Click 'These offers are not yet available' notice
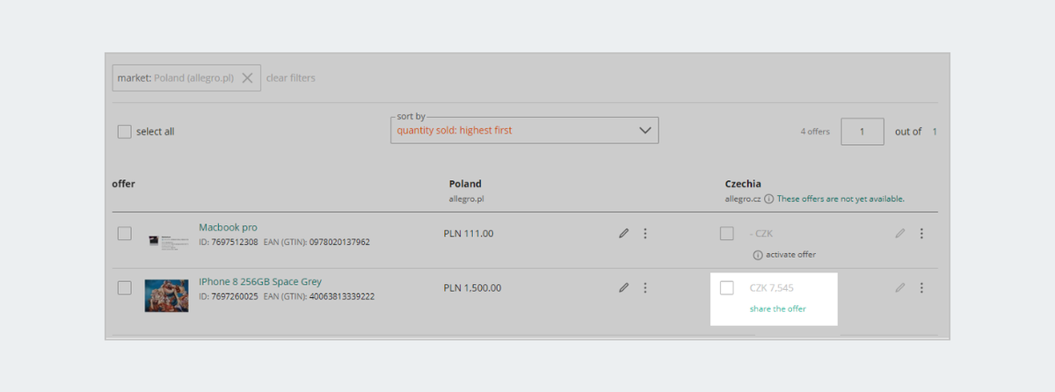The width and height of the screenshot is (1055, 392). tap(840, 199)
